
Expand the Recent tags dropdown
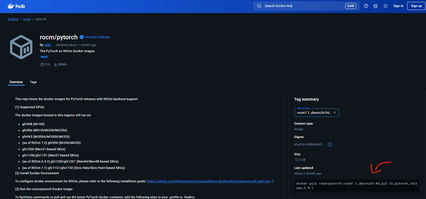tap(317, 112)
